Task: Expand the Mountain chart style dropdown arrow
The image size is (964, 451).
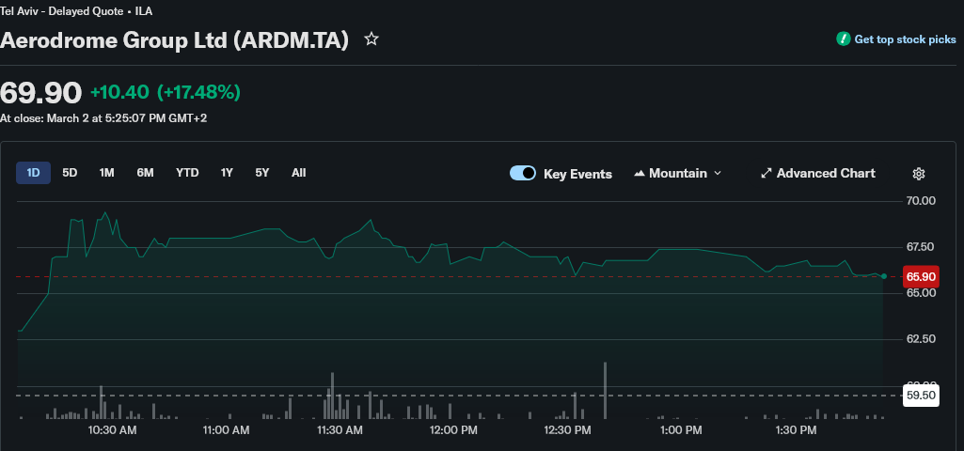Action: click(x=717, y=174)
